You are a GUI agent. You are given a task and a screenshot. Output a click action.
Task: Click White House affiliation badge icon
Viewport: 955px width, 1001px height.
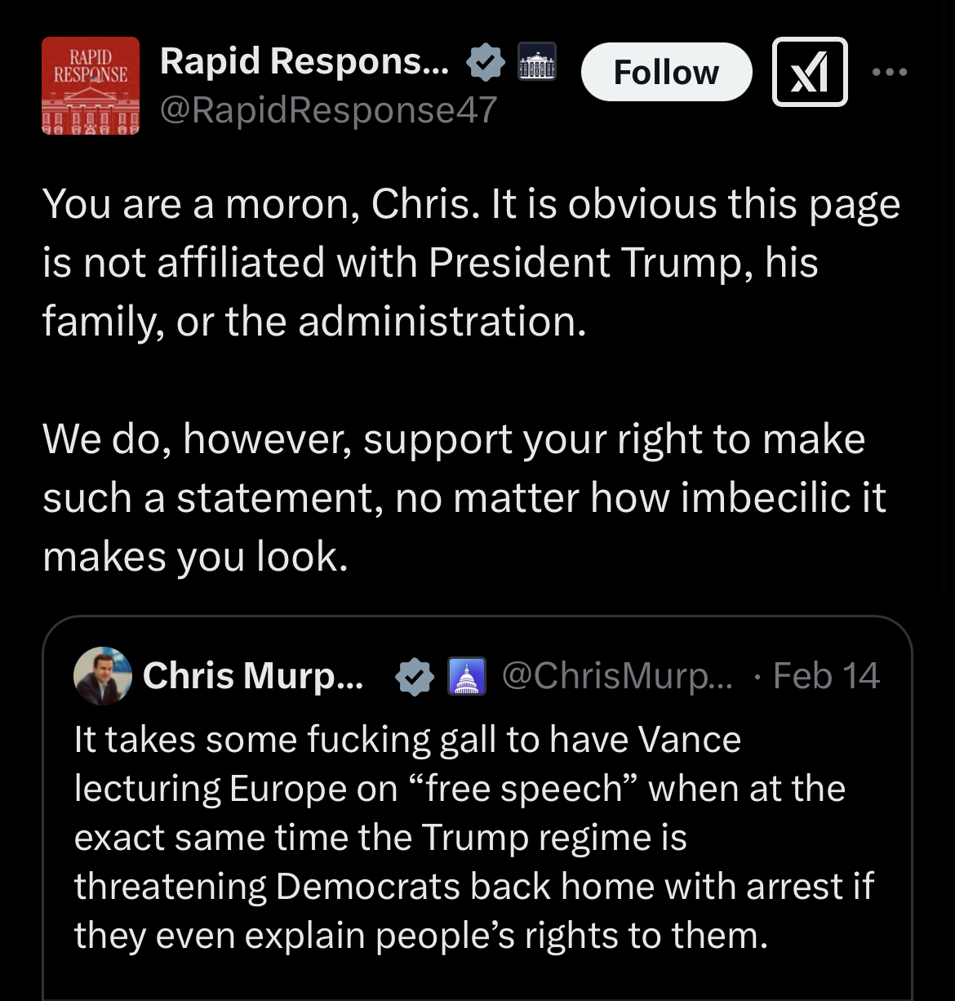point(537,62)
